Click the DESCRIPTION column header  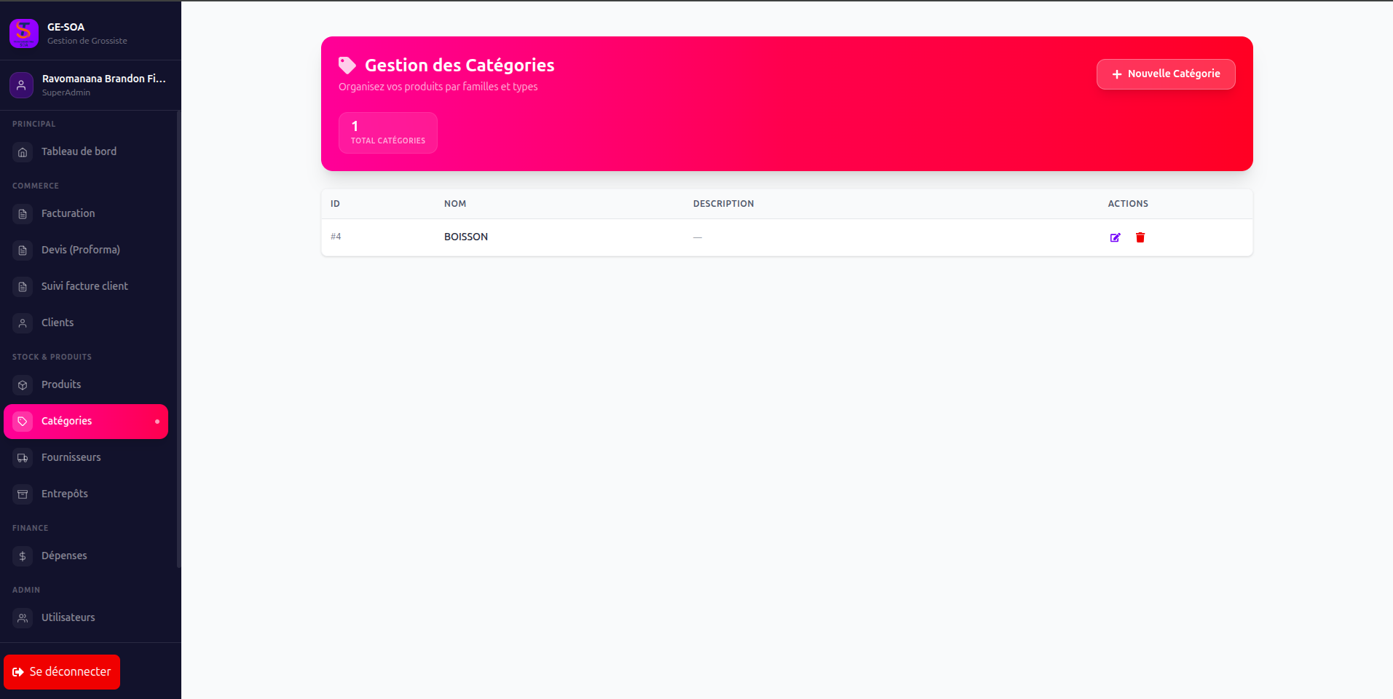click(x=723, y=204)
